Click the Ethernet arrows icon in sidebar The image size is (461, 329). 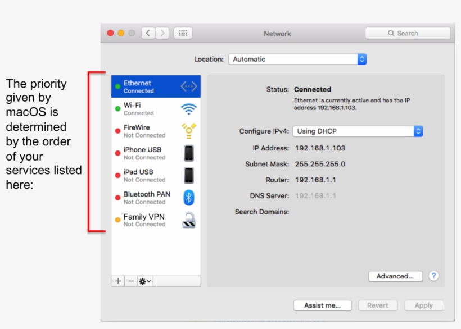click(189, 86)
